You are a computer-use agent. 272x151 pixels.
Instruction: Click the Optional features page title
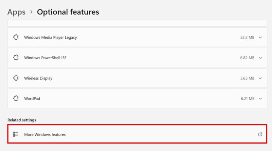[x=68, y=12]
